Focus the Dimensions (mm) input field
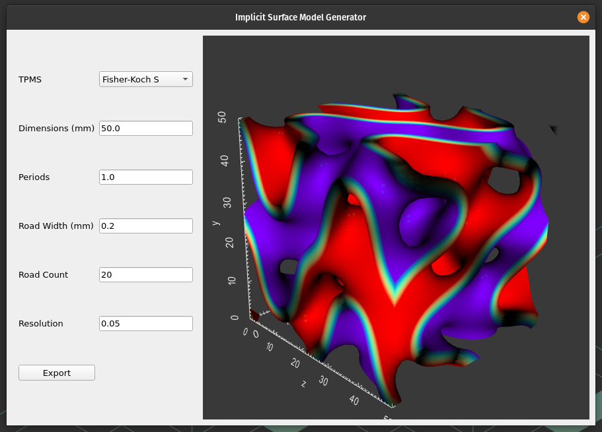 pyautogui.click(x=145, y=128)
